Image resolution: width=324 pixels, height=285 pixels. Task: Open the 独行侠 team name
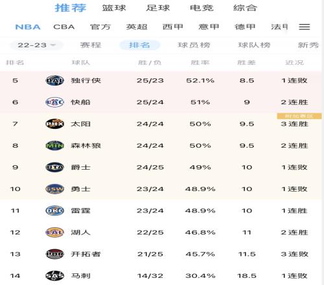point(86,80)
